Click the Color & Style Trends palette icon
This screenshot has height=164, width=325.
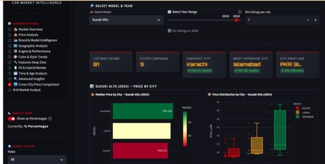pyautogui.click(x=15, y=57)
